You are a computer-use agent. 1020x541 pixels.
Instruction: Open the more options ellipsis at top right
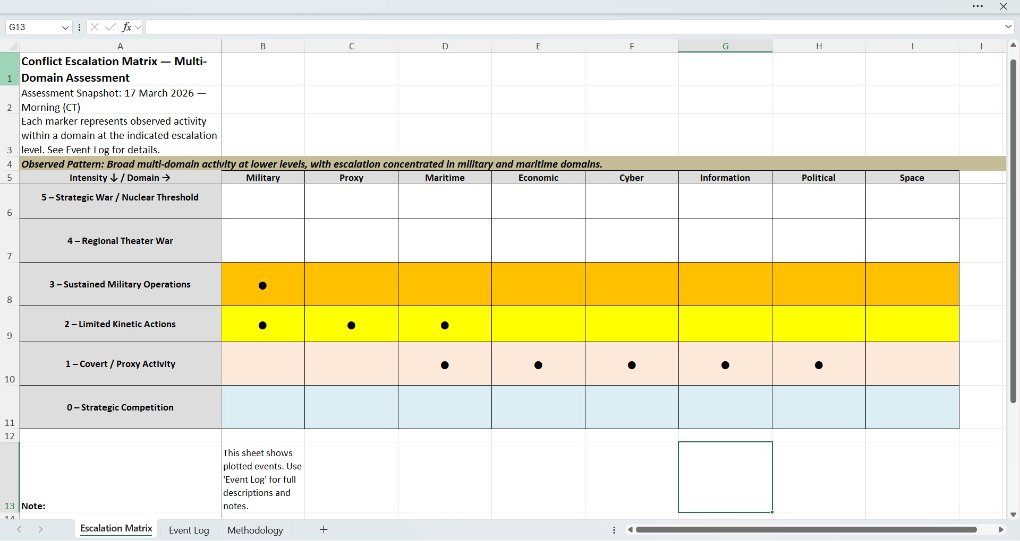[x=977, y=6]
